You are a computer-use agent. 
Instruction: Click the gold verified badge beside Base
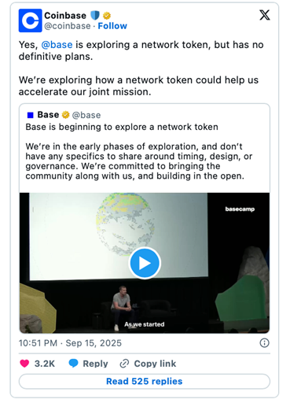65,115
